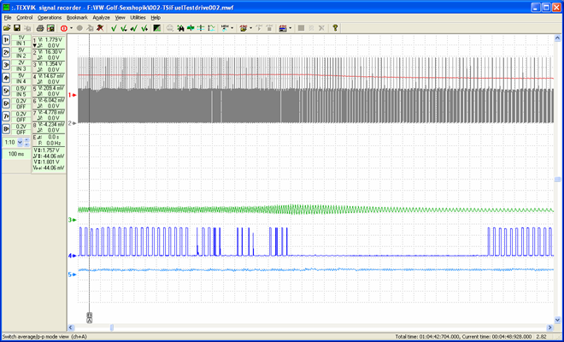This screenshot has width=564, height=342.
Task: Open channel 1 range selector showing 1V IN 1
Action: (21, 40)
